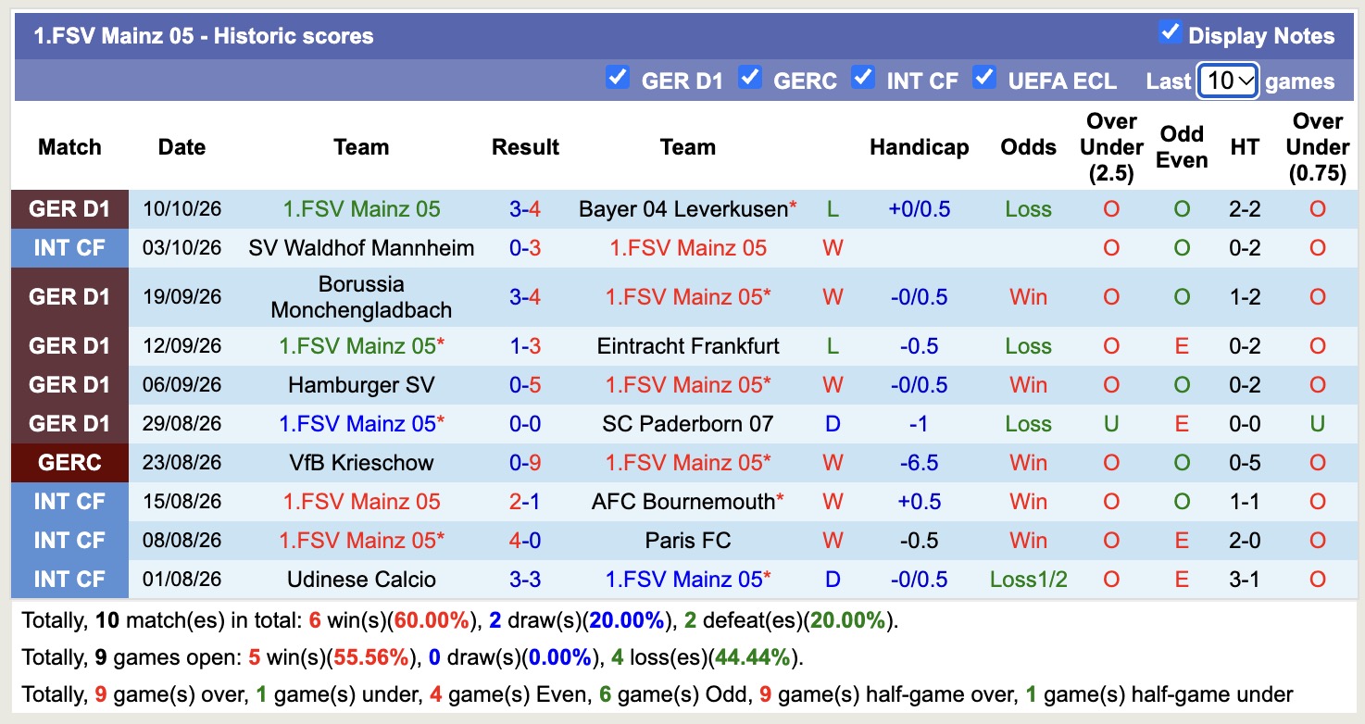The height and width of the screenshot is (724, 1365).
Task: Click the Paris FC team name
Action: tap(688, 541)
